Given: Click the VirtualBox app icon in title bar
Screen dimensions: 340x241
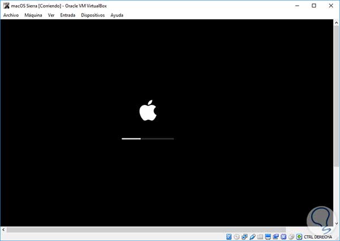Looking at the screenshot, I should (6, 6).
